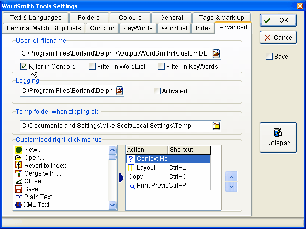The height and width of the screenshot is (229, 306).
Task: Click the Shortcut column header
Action: tap(189, 150)
